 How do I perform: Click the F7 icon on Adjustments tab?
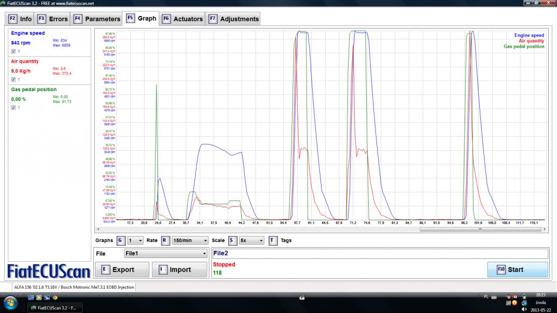pyautogui.click(x=213, y=19)
